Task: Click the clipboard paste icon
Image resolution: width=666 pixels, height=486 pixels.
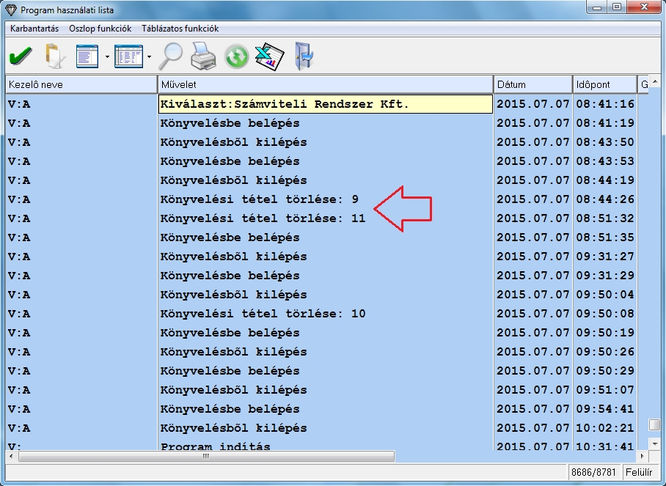Action: pos(54,56)
